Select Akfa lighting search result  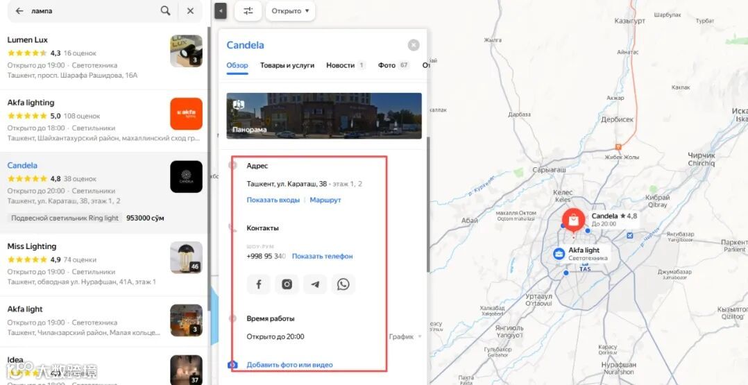pyautogui.click(x=103, y=121)
